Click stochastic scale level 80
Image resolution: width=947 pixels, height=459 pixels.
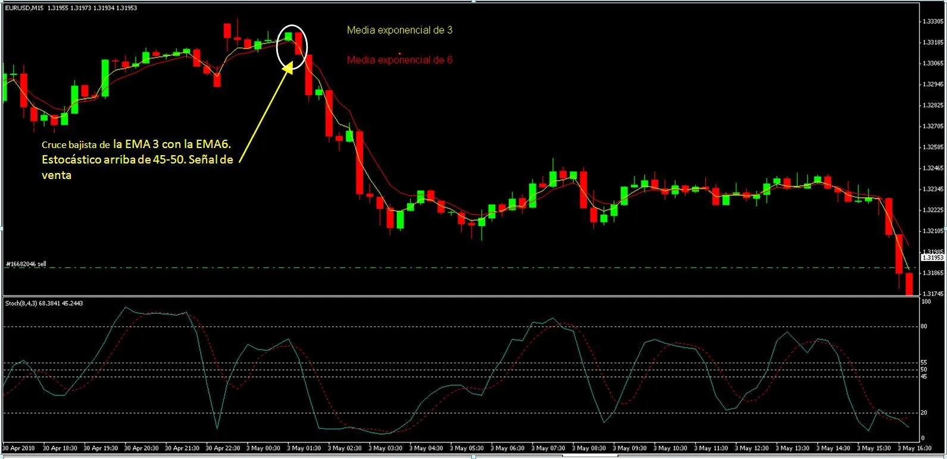point(924,326)
